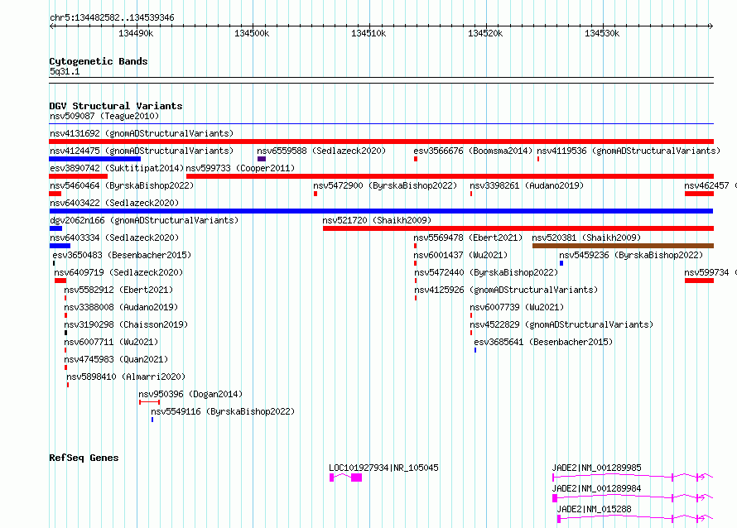Click the long blue nsv6403422 bar
Viewport: 737px width, 528px height.
click(x=381, y=211)
